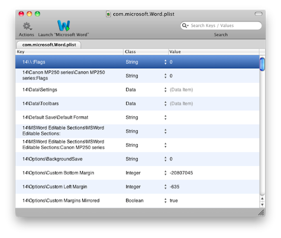Select 14\Options\Custom Left Margin key
The width and height of the screenshot is (281, 238).
pos(55,187)
